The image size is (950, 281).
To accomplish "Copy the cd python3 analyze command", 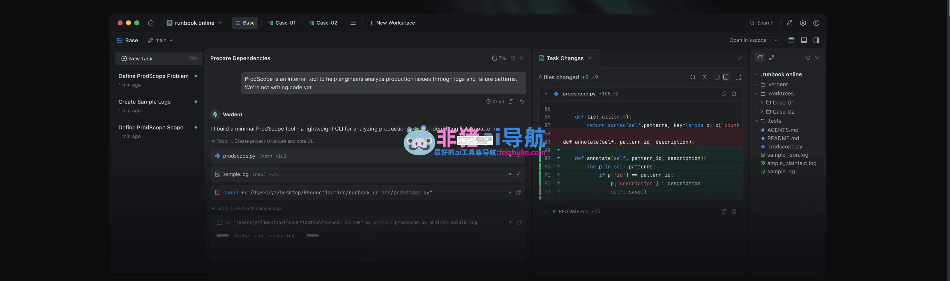I will (520, 223).
